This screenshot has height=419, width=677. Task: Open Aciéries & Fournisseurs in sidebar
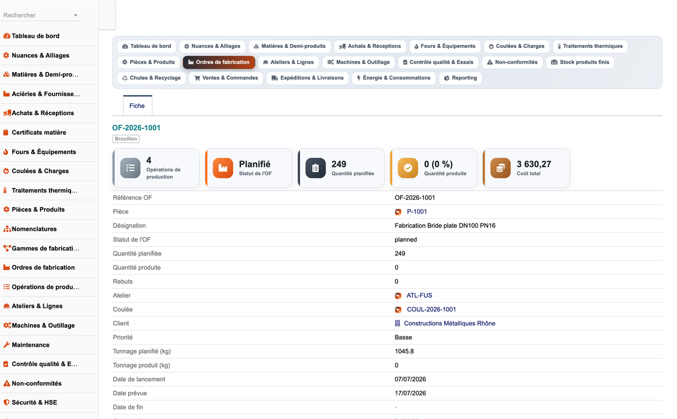click(46, 94)
